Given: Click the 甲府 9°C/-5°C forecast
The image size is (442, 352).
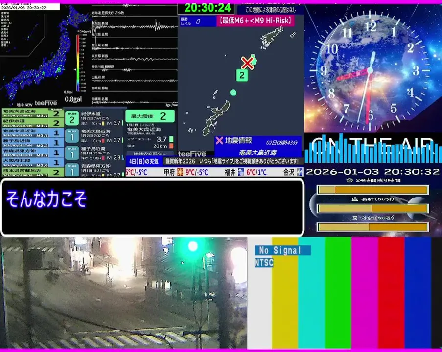Looking at the screenshot, I should click(x=186, y=172).
